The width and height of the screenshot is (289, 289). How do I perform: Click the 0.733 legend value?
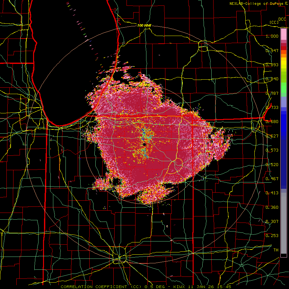pyautogui.click(x=272, y=108)
